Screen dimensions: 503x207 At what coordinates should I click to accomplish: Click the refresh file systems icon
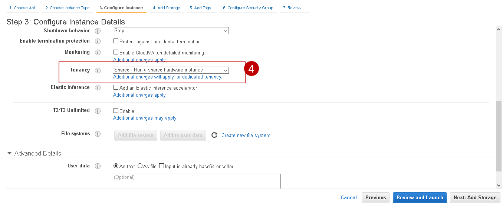[x=214, y=135]
